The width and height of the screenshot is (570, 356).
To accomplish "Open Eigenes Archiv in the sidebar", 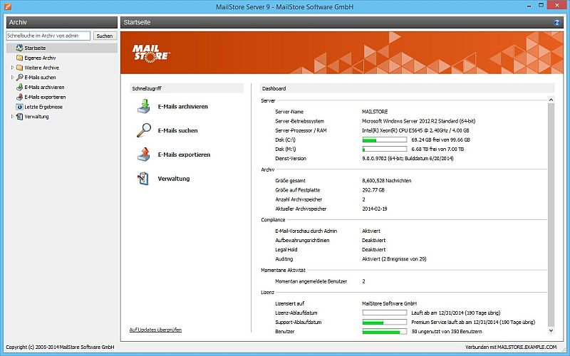I will coord(40,58).
